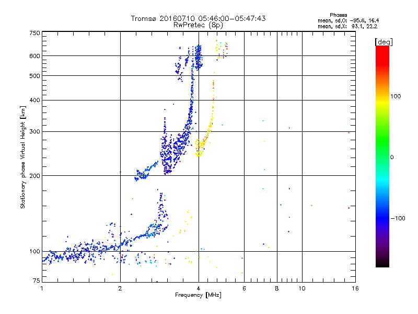Screen dimensions: 418x314
Task: Click the x-axis tick label "2"
Action: [x=120, y=288]
